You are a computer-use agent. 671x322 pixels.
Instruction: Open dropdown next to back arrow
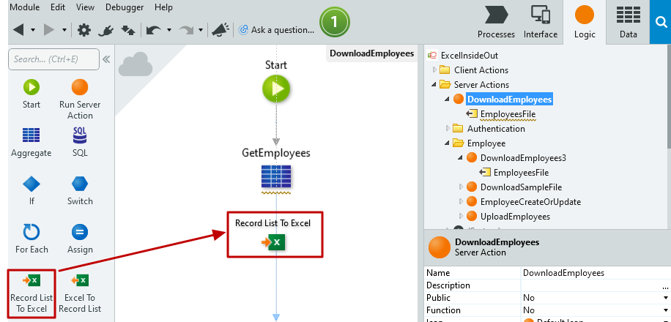[x=33, y=30]
